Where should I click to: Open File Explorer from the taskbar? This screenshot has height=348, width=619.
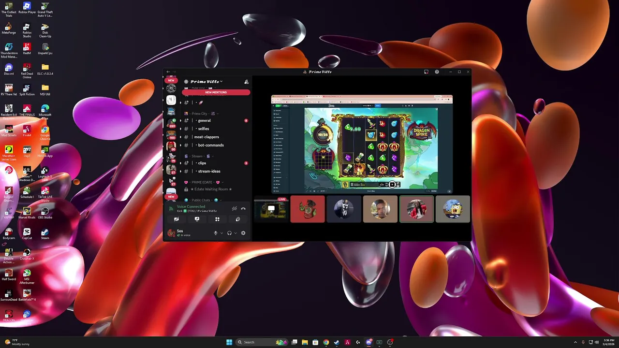(x=305, y=342)
